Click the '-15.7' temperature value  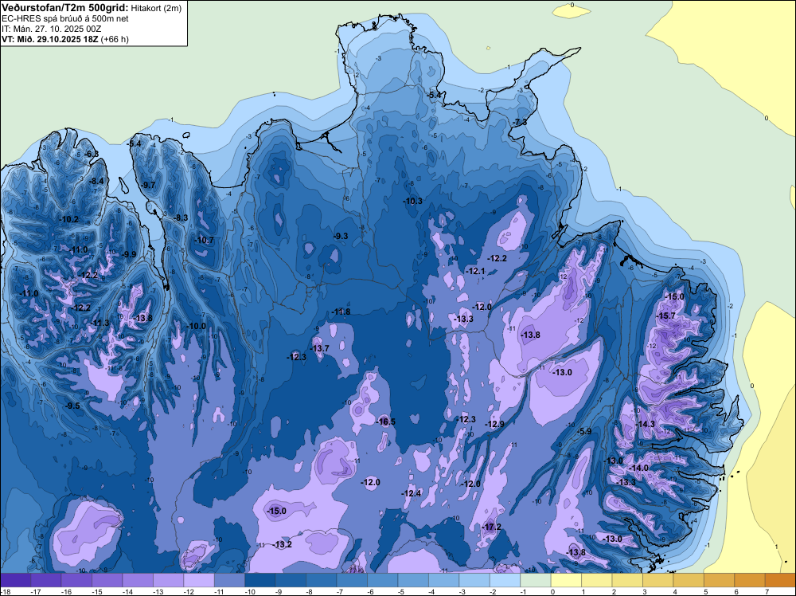[666, 316]
